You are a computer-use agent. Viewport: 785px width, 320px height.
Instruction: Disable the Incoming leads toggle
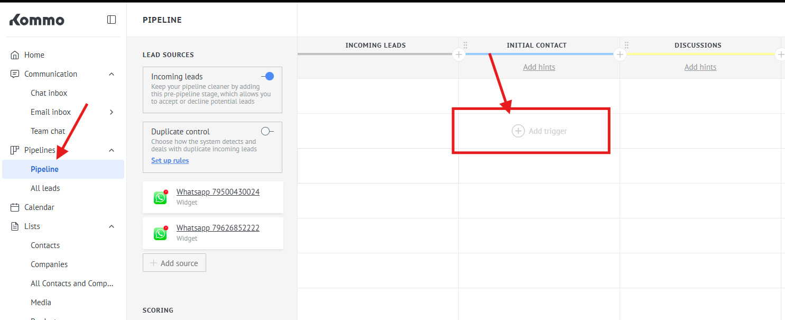click(x=267, y=76)
